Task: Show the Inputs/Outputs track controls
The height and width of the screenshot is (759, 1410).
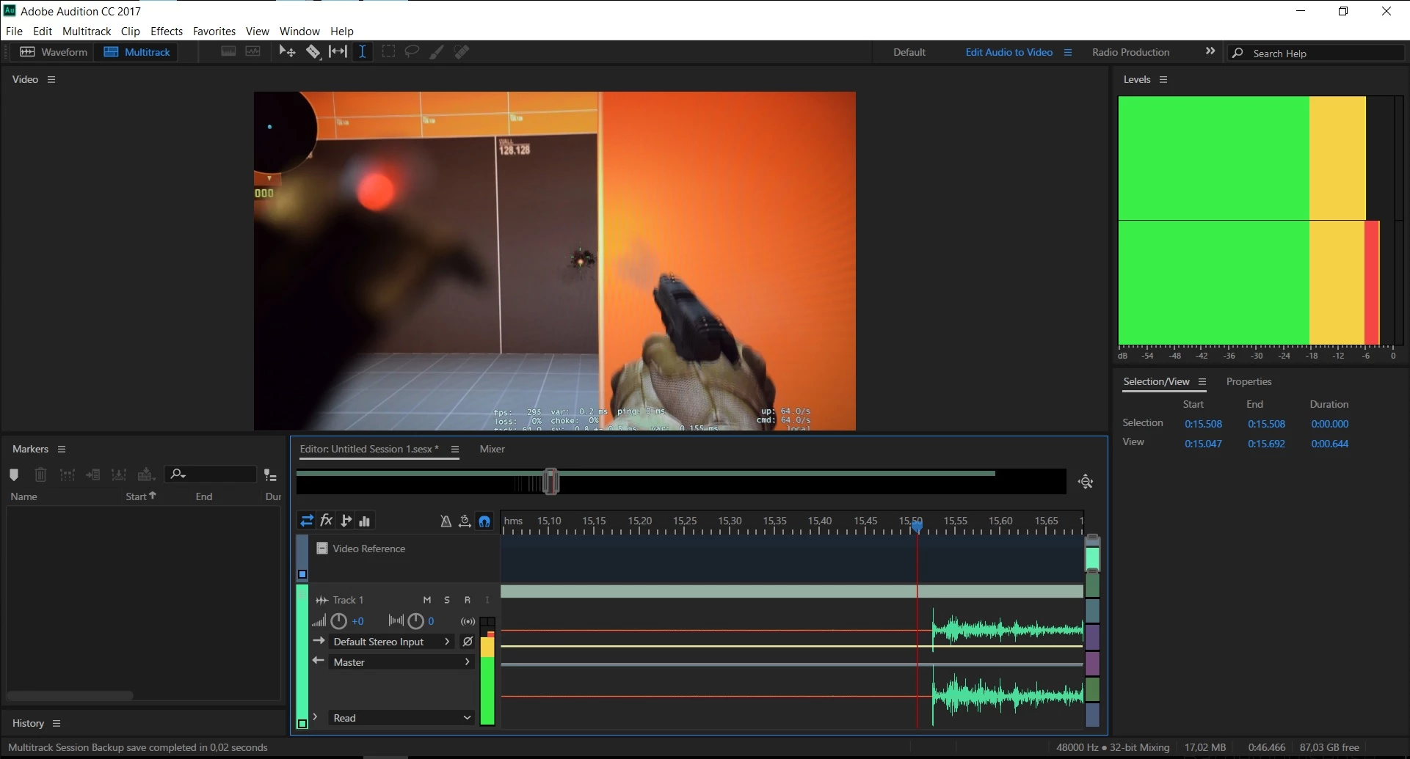Action: click(307, 521)
